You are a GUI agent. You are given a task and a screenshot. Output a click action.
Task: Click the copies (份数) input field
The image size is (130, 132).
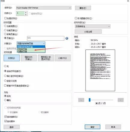pyautogui.click(x=20, y=13)
